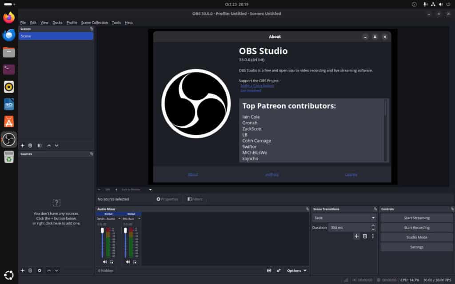Viewport: 455px width, 284px height.
Task: Open the Profile menu
Action: point(72,23)
